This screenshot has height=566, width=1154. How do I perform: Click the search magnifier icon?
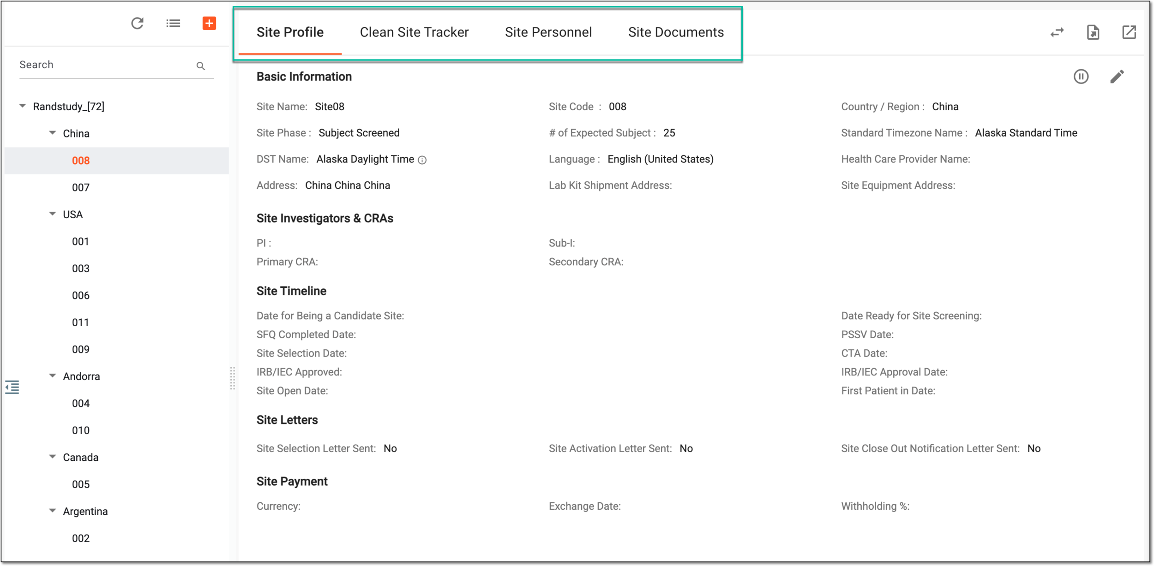coord(200,66)
